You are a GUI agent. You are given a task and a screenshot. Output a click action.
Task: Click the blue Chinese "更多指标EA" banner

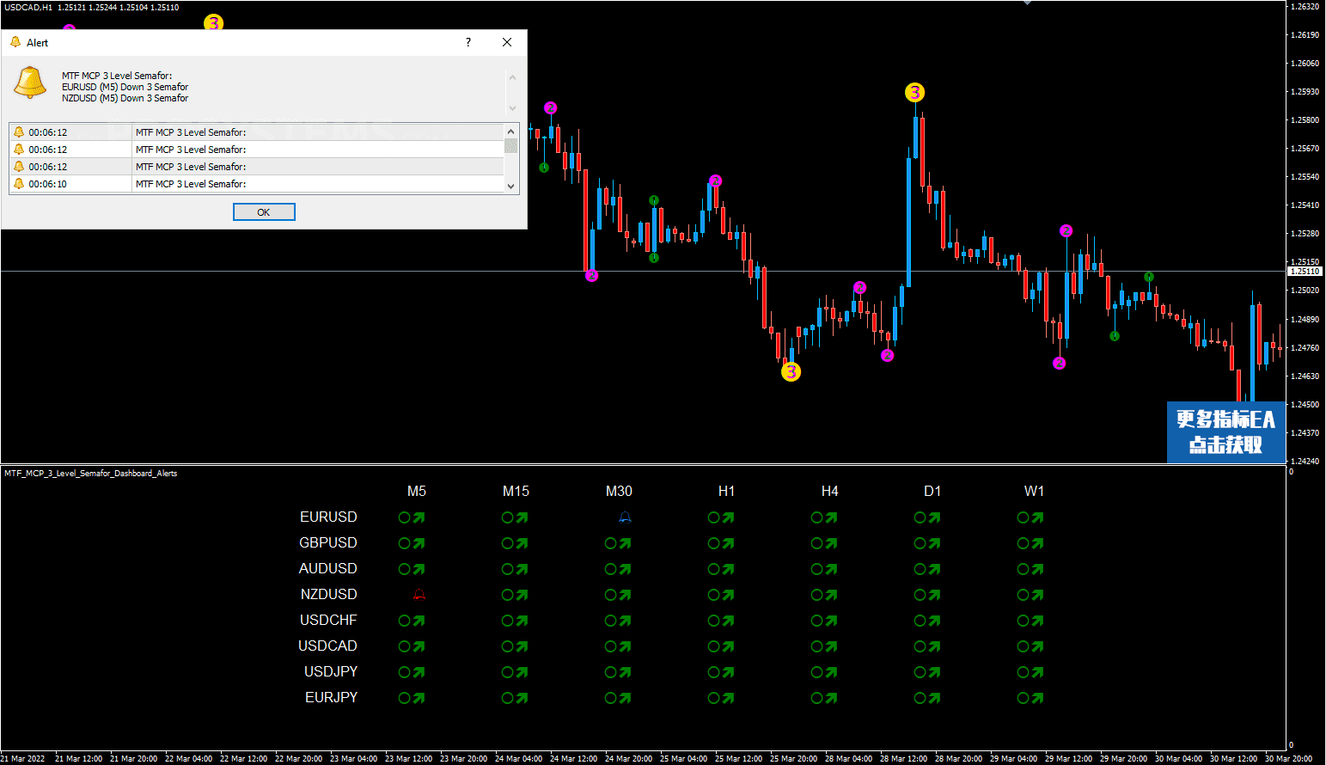tap(1225, 431)
